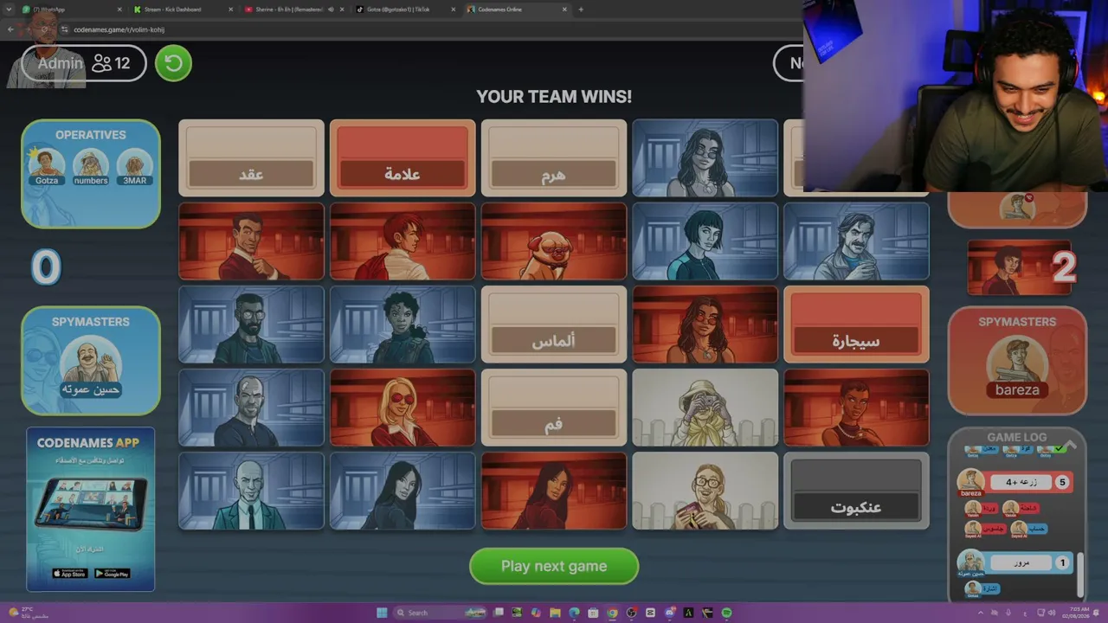Open the tab search dropdown
Viewport: 1108px width, 623px height.
(x=10, y=10)
